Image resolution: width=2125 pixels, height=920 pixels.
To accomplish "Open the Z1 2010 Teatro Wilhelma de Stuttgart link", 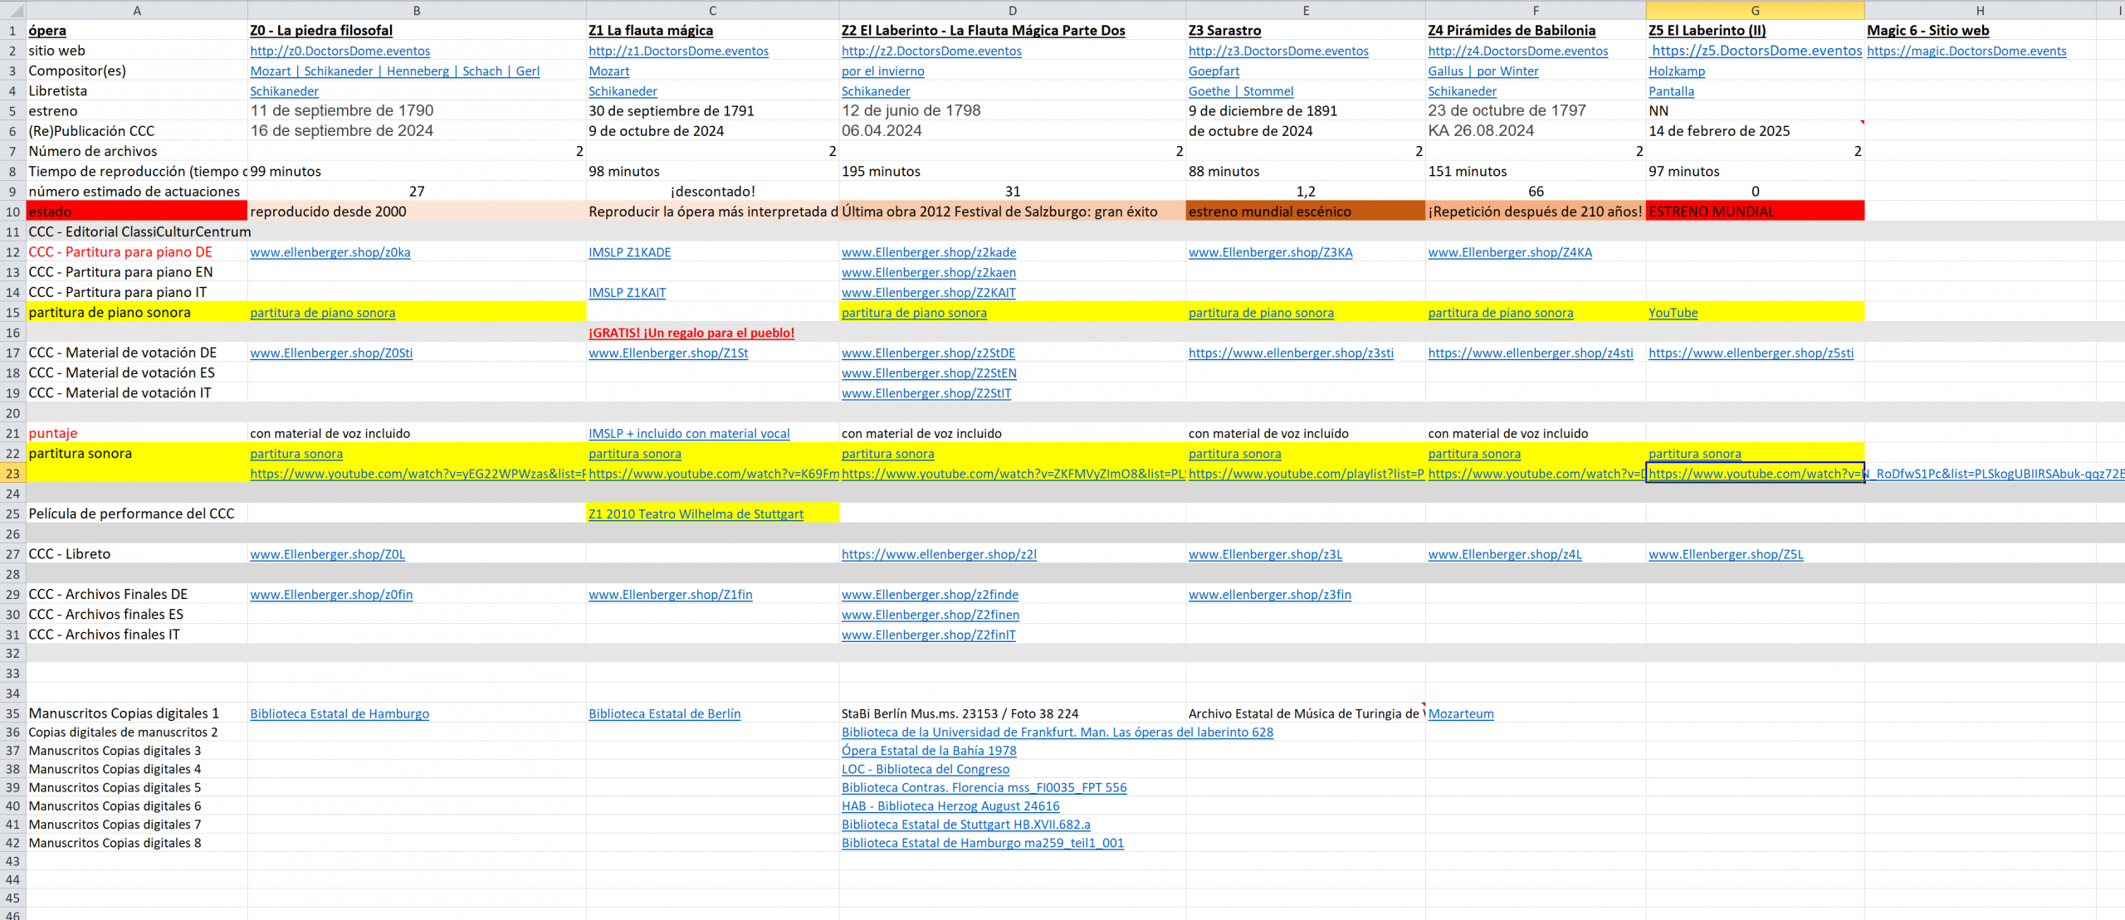I will [696, 514].
